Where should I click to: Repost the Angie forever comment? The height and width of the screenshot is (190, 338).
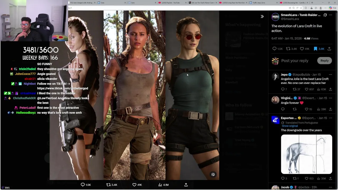pos(295,109)
